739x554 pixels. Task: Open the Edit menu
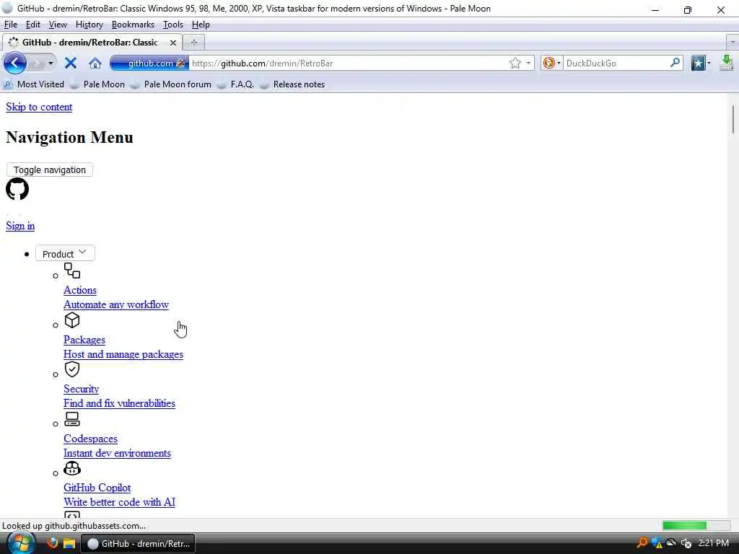click(33, 25)
